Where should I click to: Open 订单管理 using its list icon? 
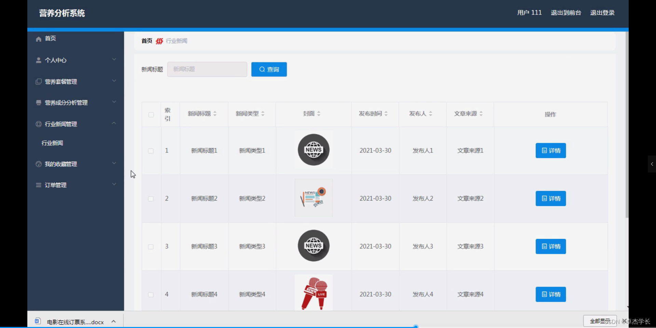click(x=38, y=185)
